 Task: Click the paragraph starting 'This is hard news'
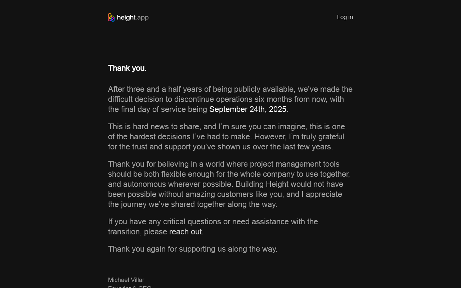[x=227, y=137]
